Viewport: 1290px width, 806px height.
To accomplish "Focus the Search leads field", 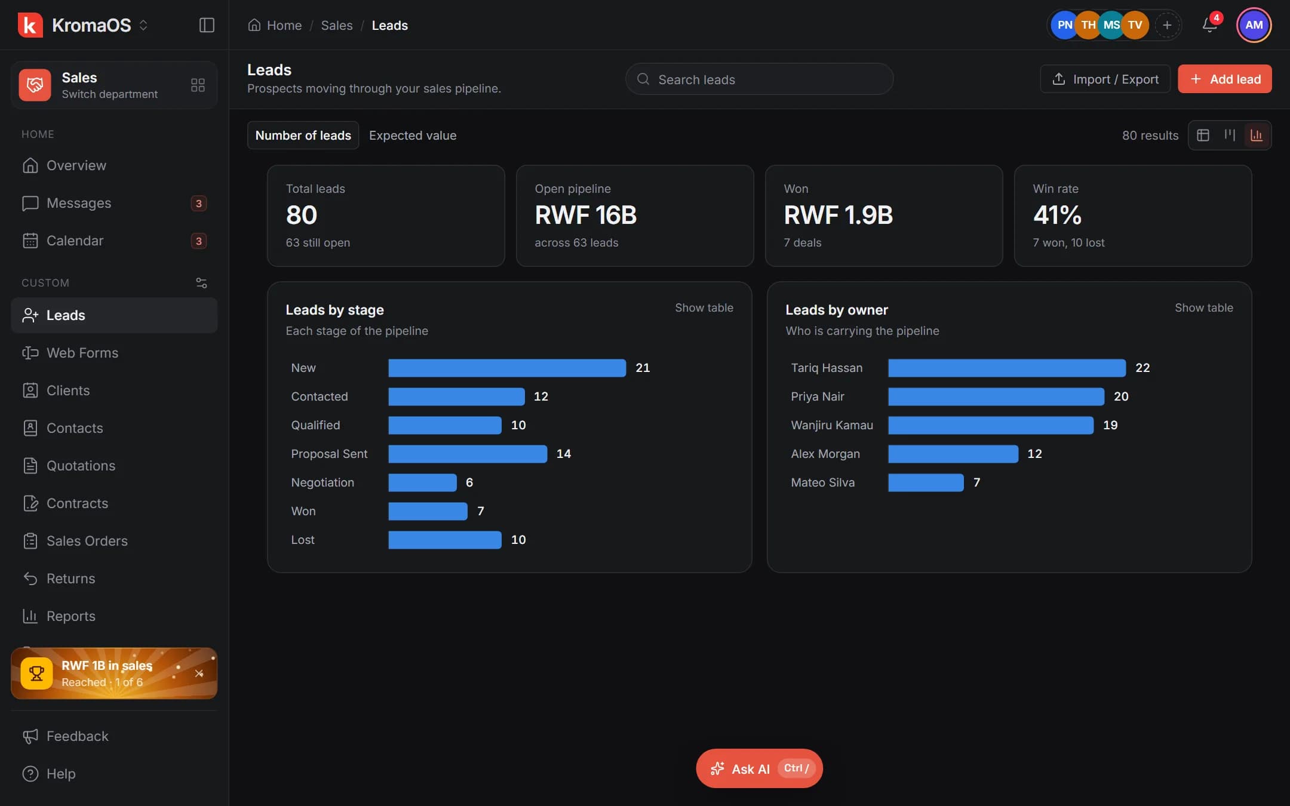I will tap(759, 79).
